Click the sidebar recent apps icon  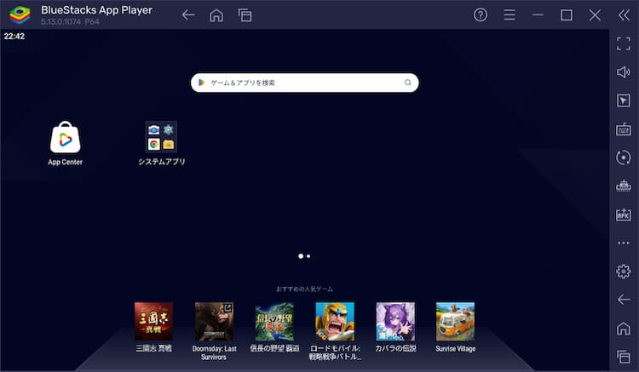[624, 357]
